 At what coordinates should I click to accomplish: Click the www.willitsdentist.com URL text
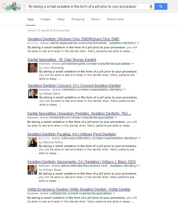point(76,193)
